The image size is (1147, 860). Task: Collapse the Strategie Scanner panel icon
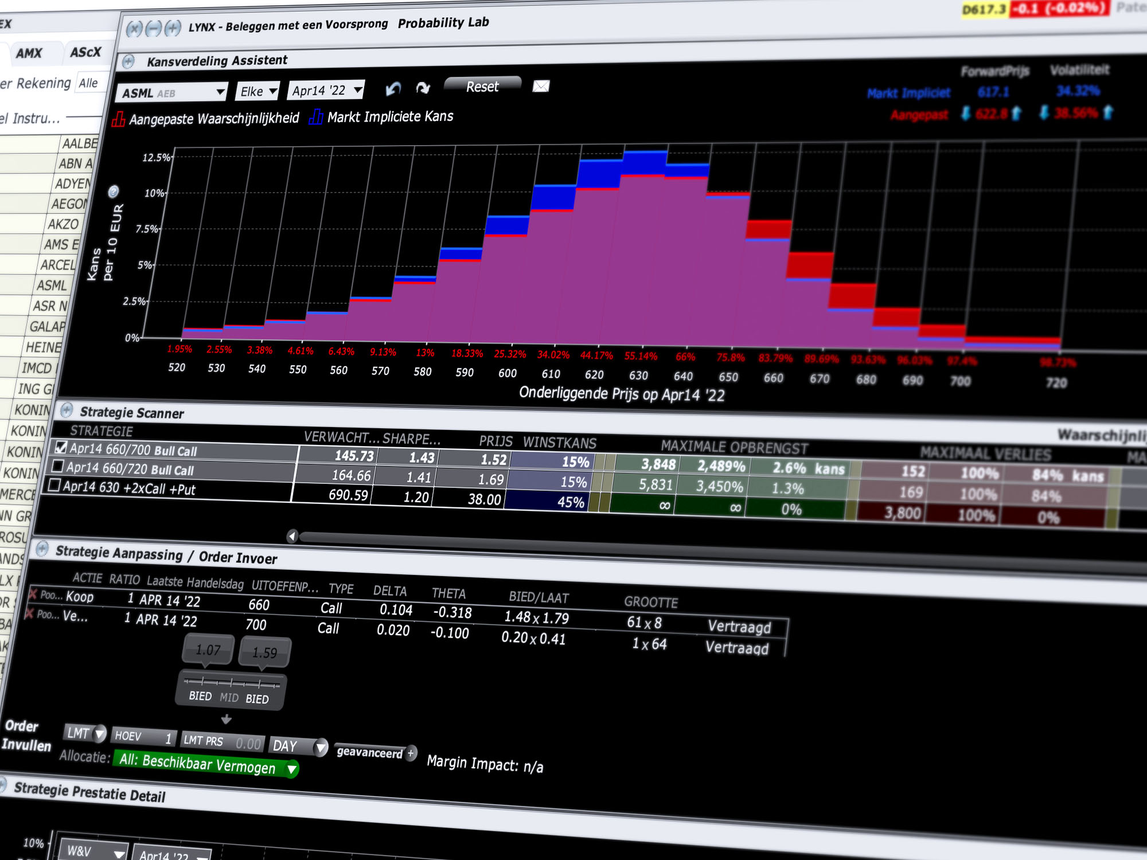[x=67, y=410]
